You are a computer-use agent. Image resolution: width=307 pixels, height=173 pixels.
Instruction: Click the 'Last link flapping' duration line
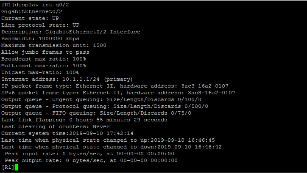coord(84,120)
